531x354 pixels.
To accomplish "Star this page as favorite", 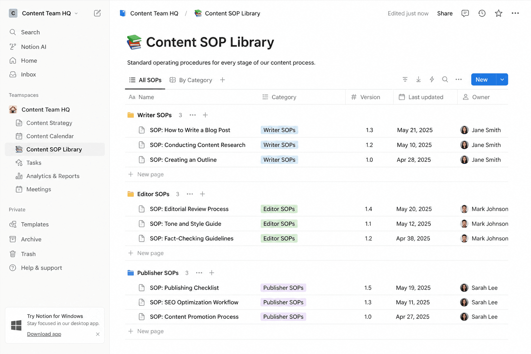I will [499, 13].
